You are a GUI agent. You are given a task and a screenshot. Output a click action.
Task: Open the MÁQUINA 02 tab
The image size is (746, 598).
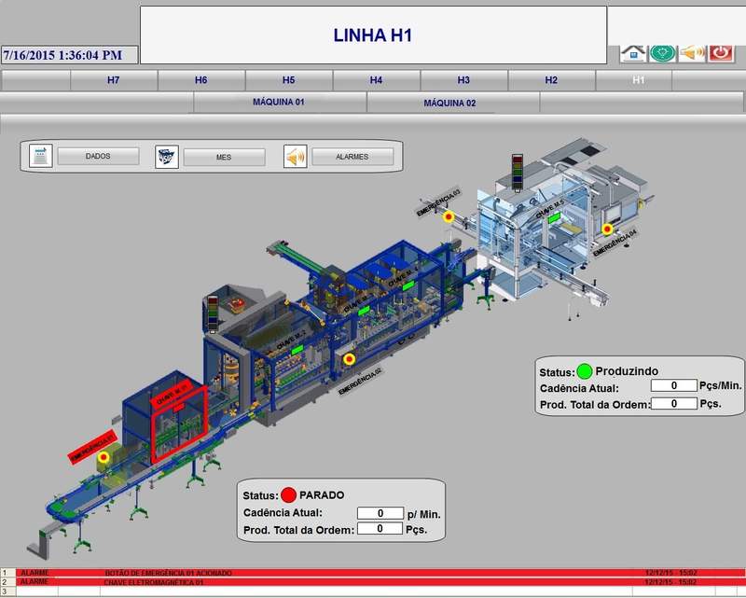pos(452,103)
